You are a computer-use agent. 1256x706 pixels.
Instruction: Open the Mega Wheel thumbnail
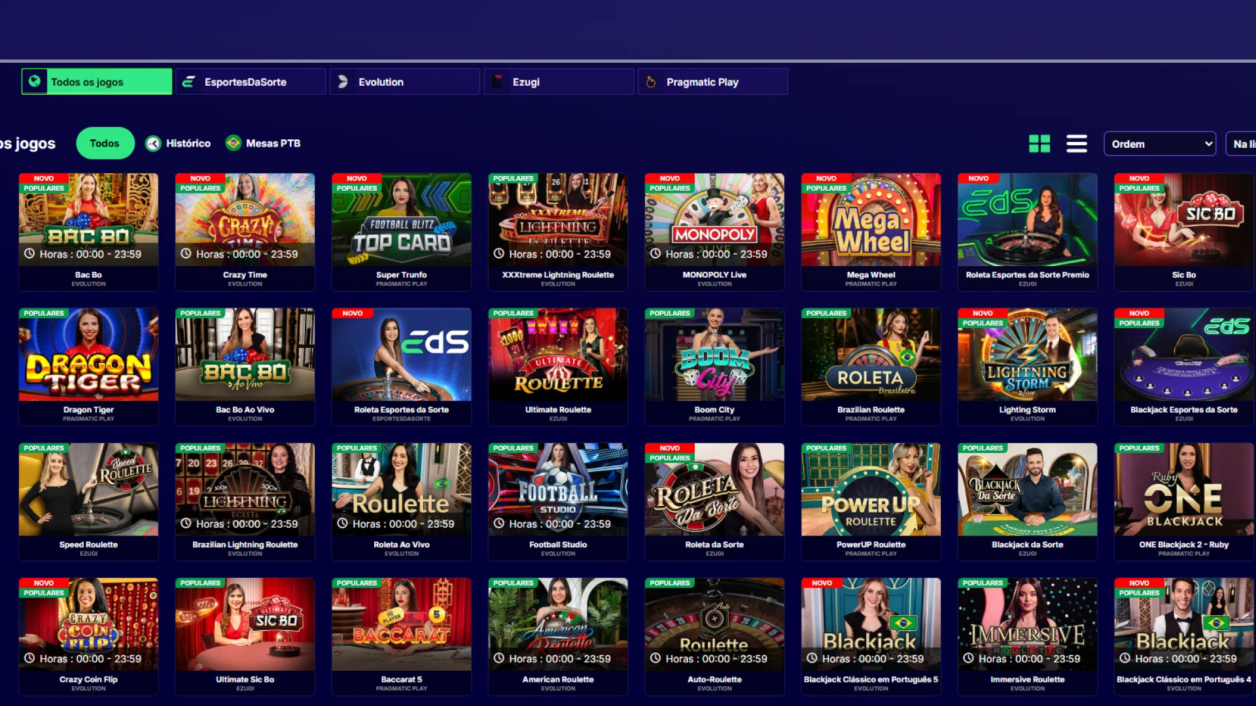871,220
